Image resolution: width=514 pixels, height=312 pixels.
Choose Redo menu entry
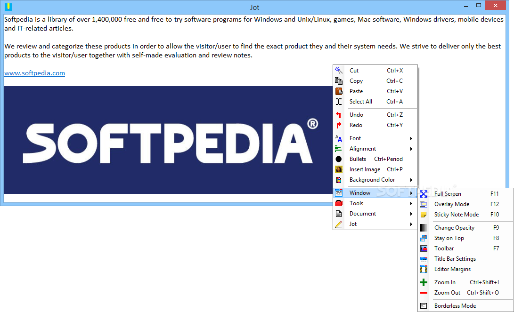coord(375,125)
